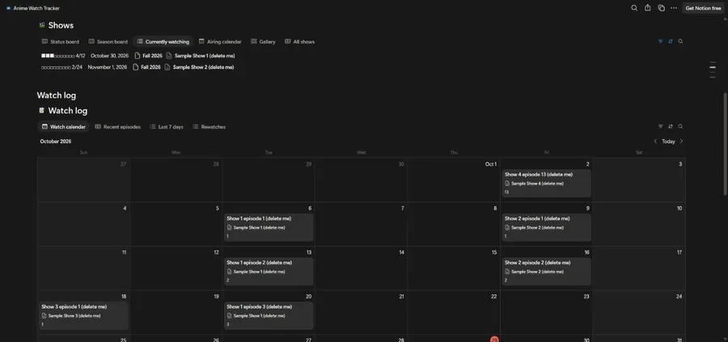Click the 2/24 progress bar
The height and width of the screenshot is (342, 728).
[x=61, y=67]
